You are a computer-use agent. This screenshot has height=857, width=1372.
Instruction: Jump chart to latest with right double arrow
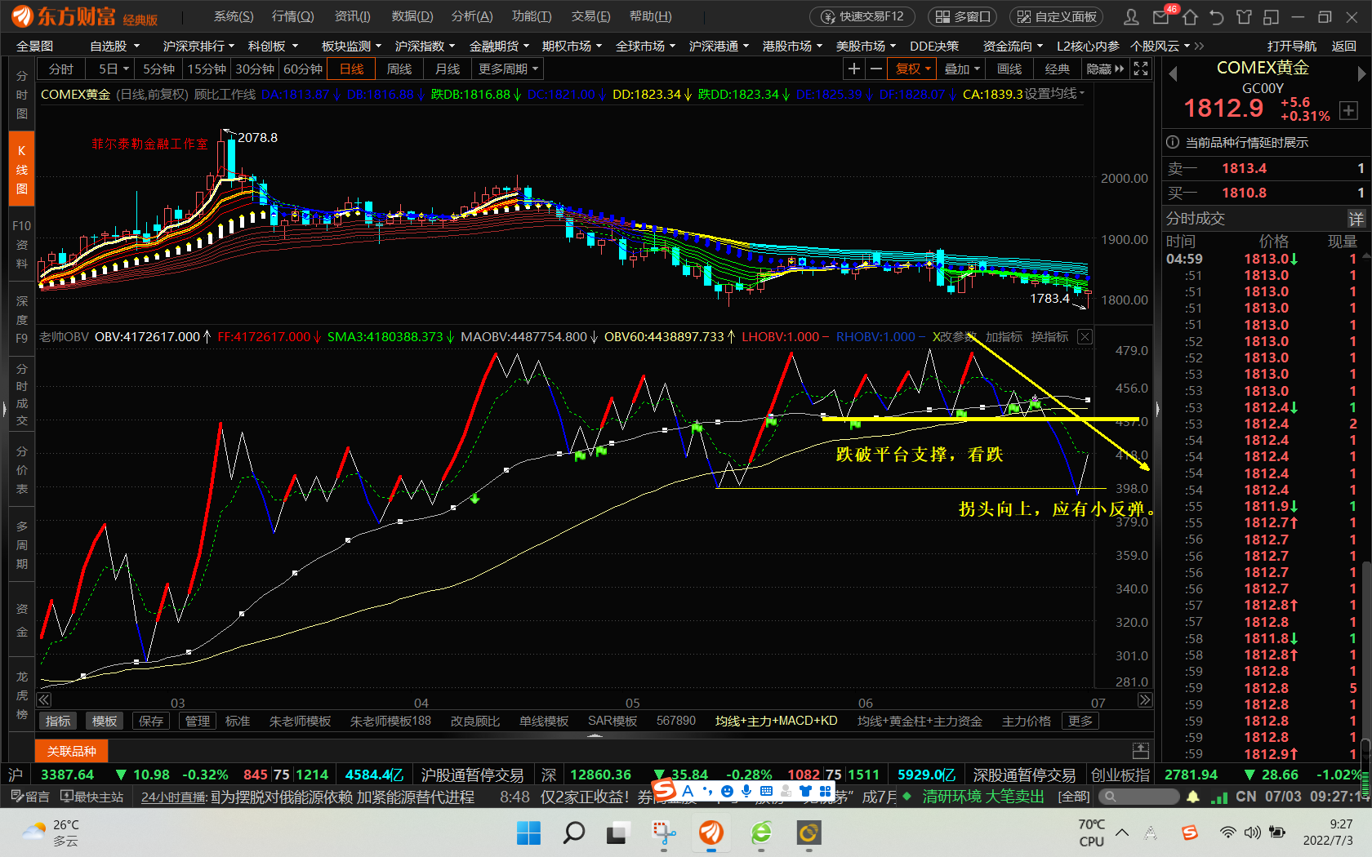pyautogui.click(x=1145, y=699)
